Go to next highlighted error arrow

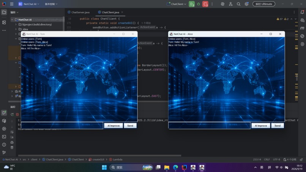pos(295,19)
